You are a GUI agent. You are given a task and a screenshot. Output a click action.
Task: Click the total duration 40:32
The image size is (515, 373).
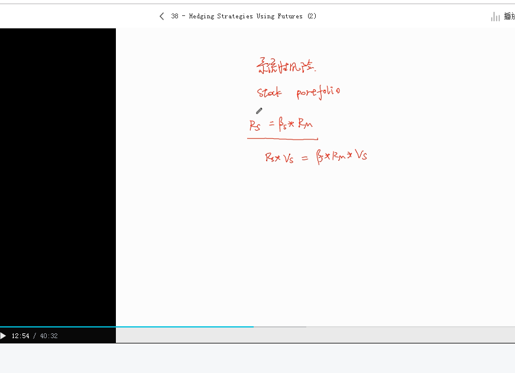pos(48,336)
